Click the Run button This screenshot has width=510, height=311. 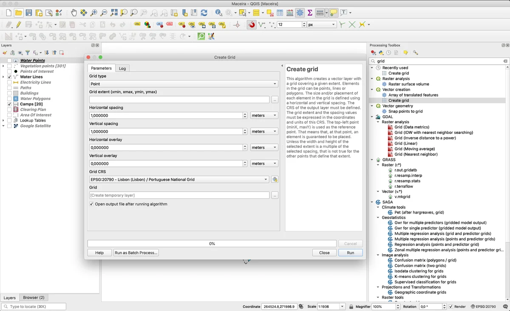pos(350,253)
